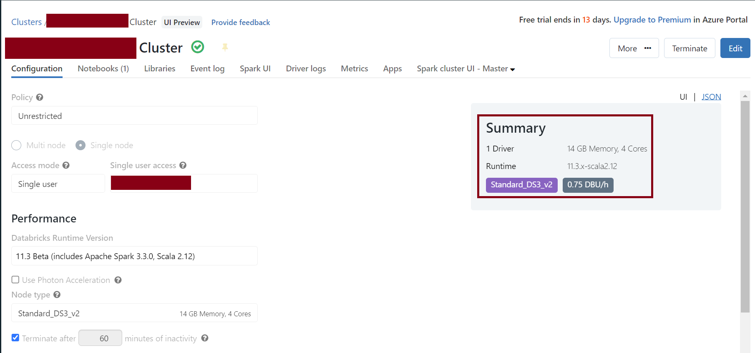The width and height of the screenshot is (755, 353).
Task: Open the Access mode help icon
Action: (x=66, y=165)
